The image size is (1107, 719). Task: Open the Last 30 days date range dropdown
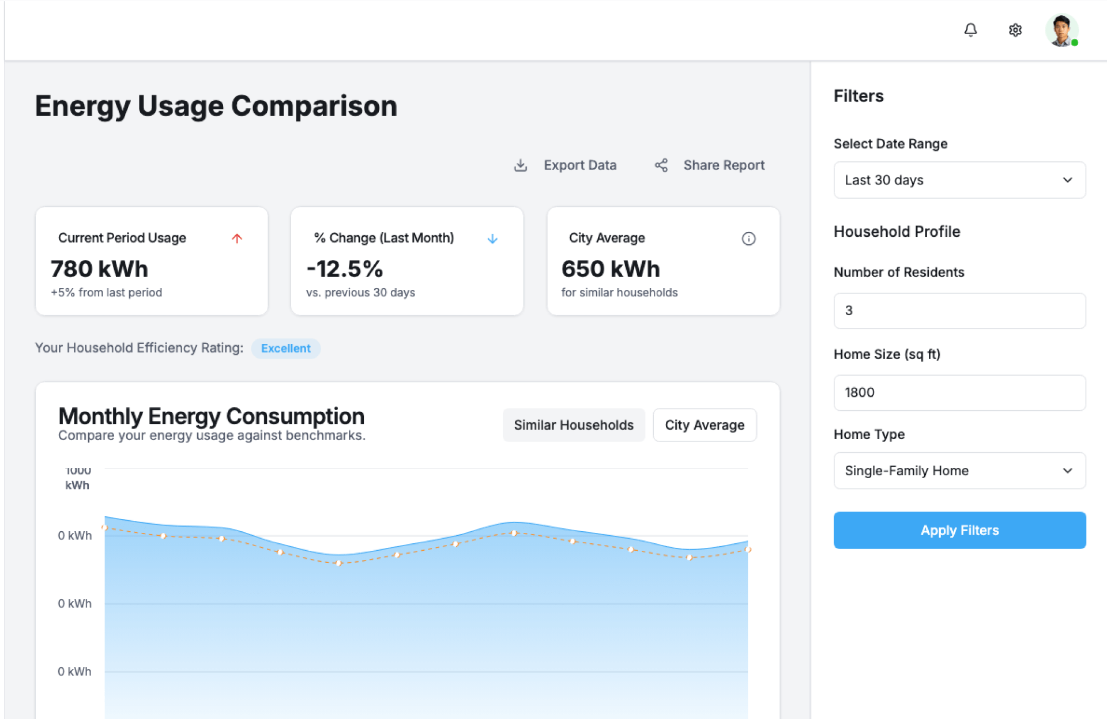point(959,180)
